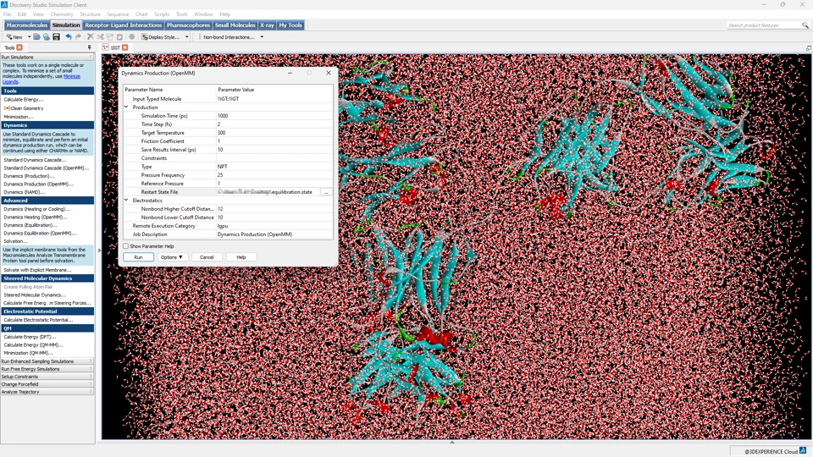Expand the Change Forcefield section
The width and height of the screenshot is (813, 457).
coord(47,384)
